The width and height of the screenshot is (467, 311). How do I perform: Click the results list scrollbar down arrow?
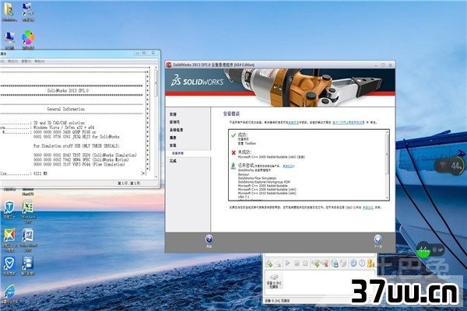point(387,198)
